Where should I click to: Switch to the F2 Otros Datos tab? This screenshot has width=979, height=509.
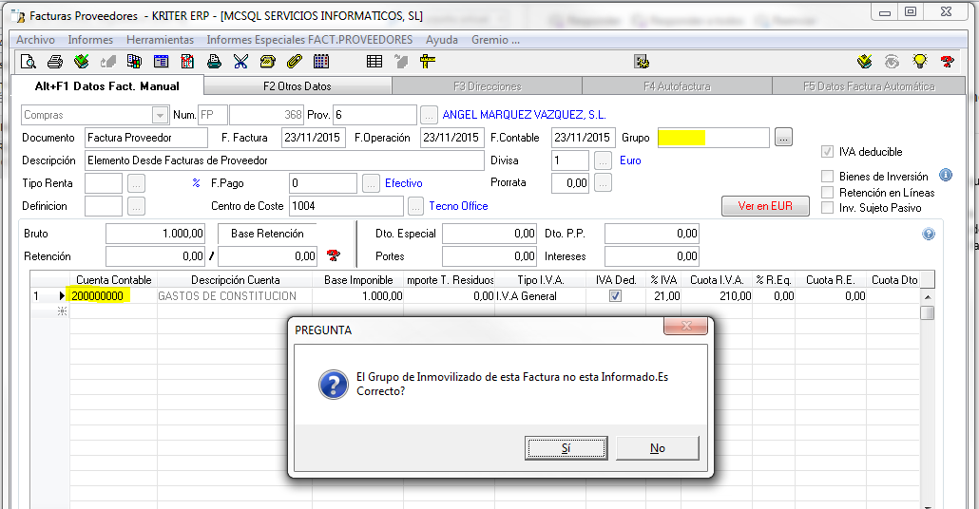coord(297,86)
